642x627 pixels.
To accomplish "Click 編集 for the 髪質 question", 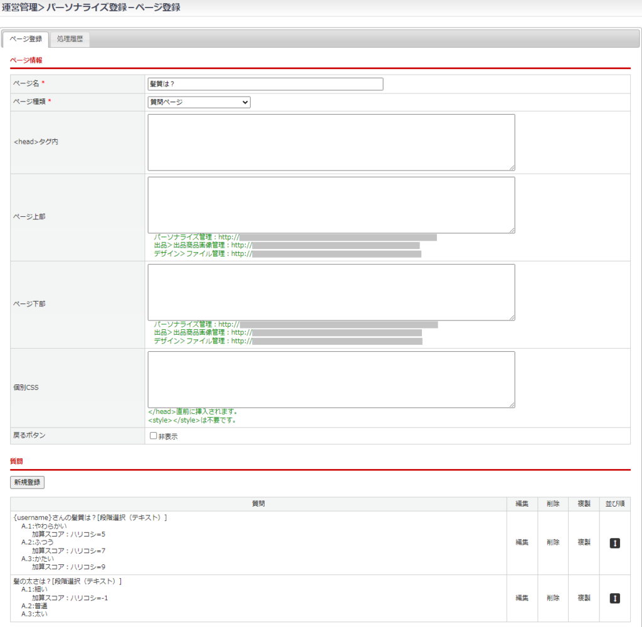I will pyautogui.click(x=522, y=543).
